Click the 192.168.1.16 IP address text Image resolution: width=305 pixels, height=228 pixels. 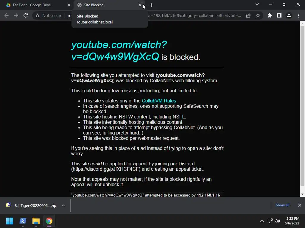208,195
